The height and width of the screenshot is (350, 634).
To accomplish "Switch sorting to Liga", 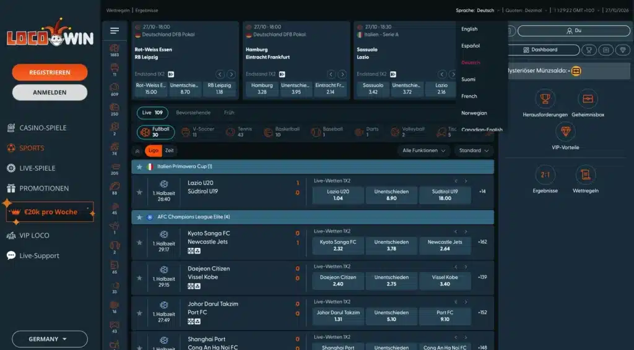I will tap(154, 151).
